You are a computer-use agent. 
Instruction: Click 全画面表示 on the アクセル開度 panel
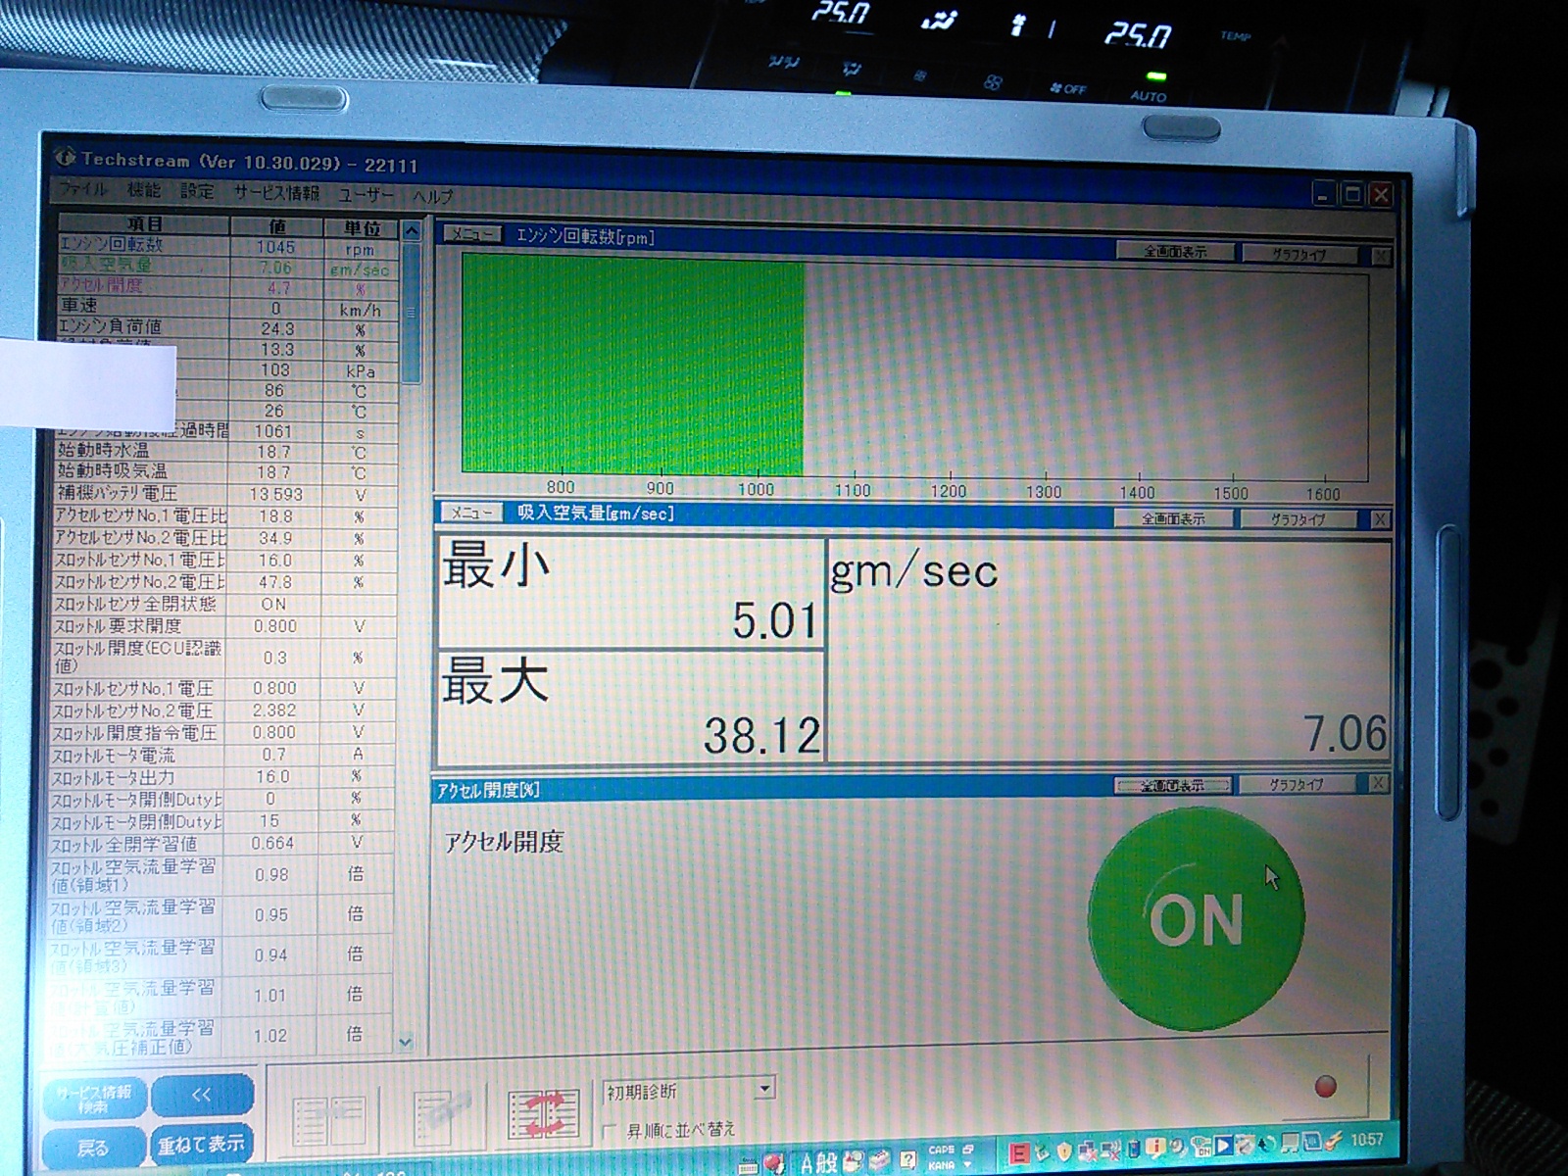pos(1173,785)
